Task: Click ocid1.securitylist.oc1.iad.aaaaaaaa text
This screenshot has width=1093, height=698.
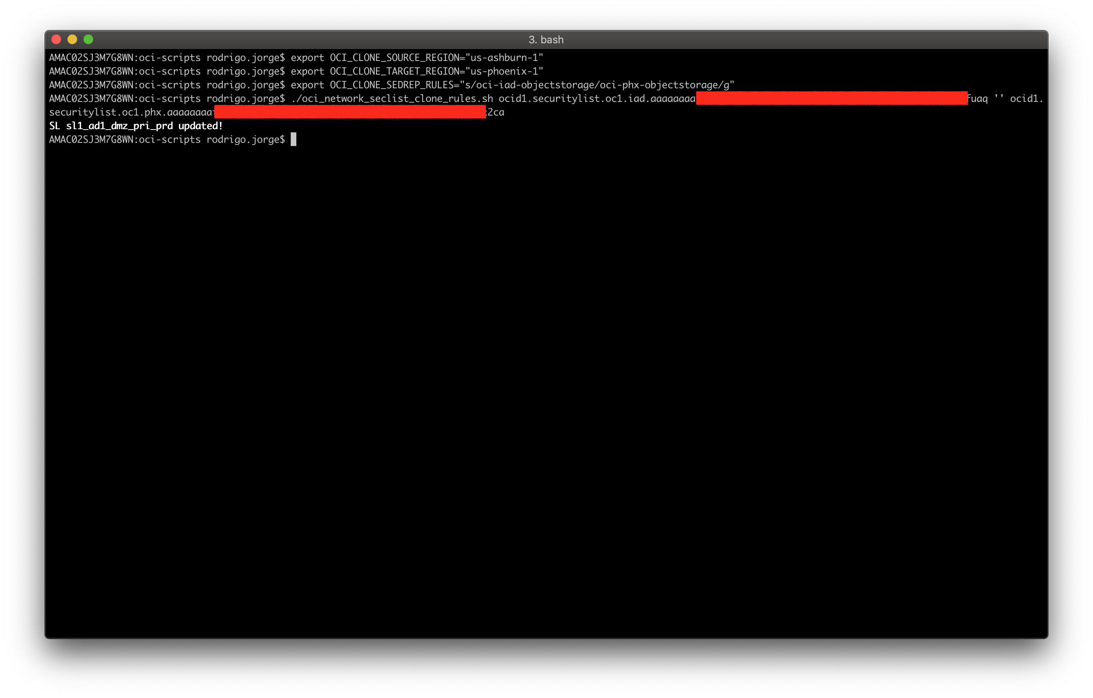Action: pos(597,99)
